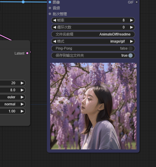Advance the euler sampler with its right arrow
Screen dimensions: 156x167
22,97
